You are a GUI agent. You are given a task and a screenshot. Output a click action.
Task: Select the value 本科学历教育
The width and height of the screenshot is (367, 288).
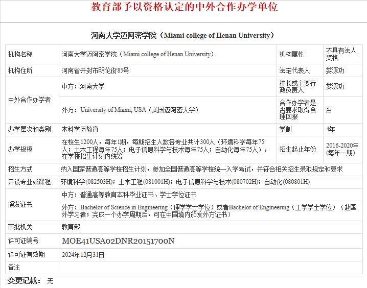[x=80, y=129]
